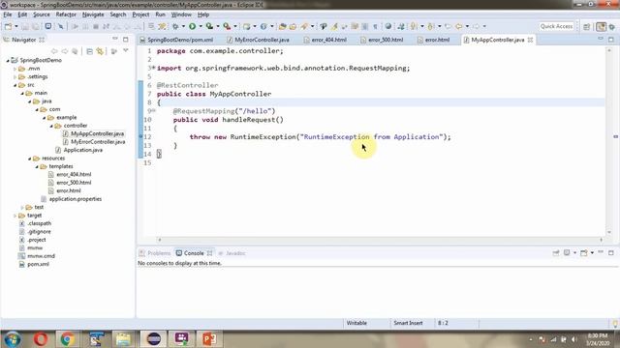Switch to the Java perspective icon
This screenshot has width=620, height=348.
point(601,26)
